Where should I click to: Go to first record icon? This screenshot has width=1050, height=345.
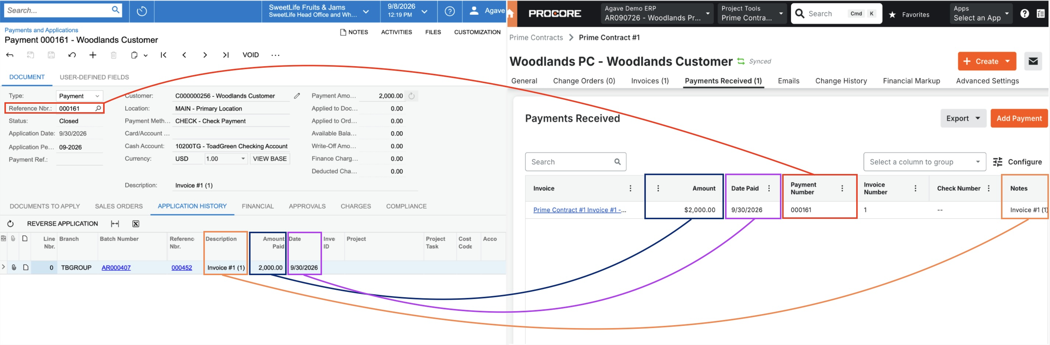pyautogui.click(x=164, y=55)
